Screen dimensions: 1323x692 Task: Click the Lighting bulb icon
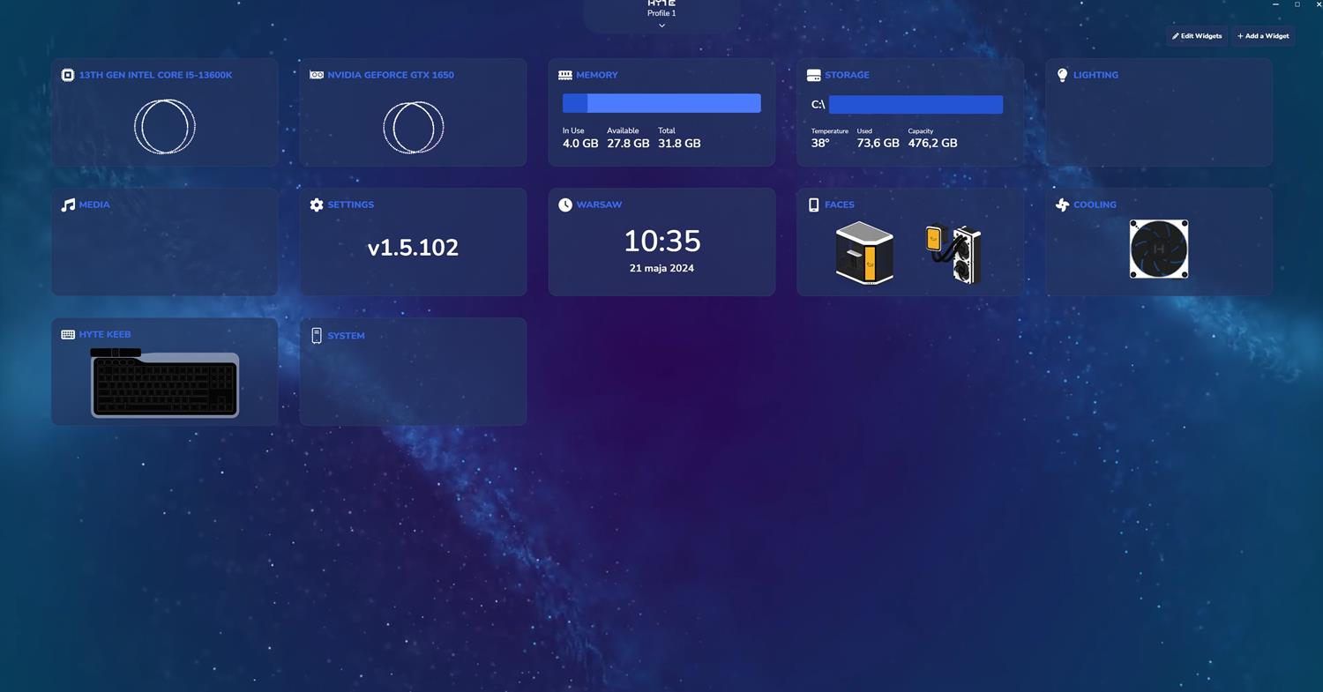click(x=1062, y=75)
